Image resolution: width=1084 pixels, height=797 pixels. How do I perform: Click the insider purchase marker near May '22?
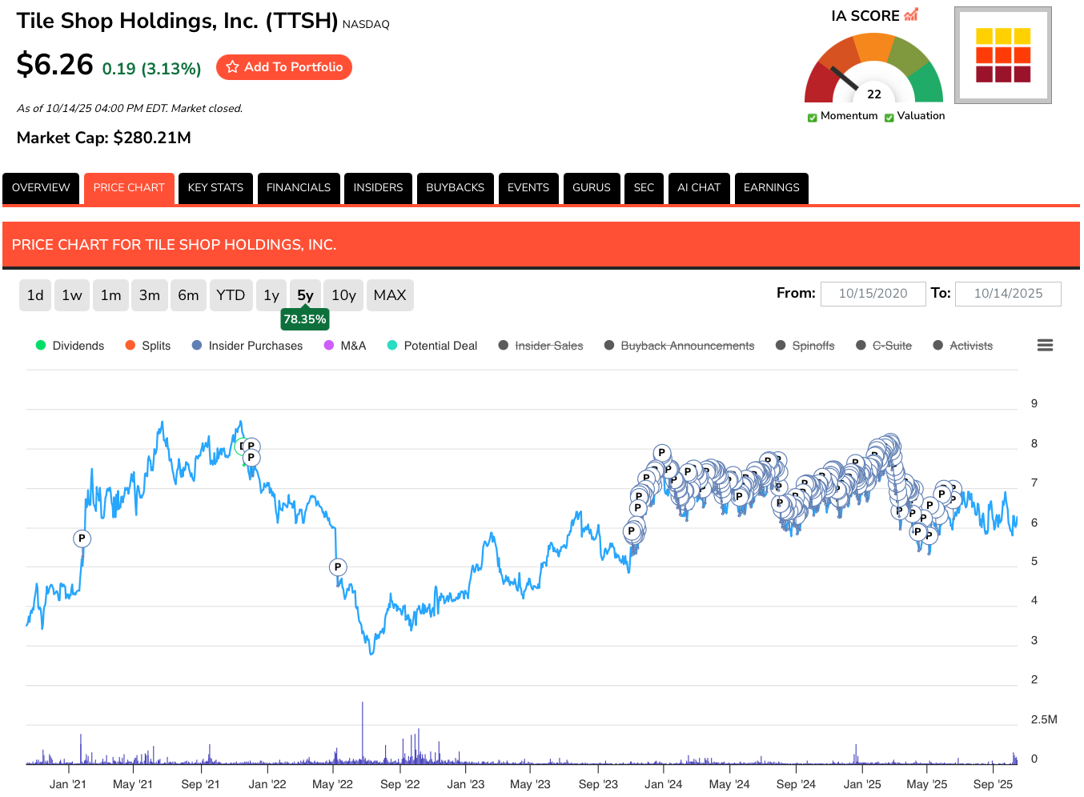pyautogui.click(x=338, y=567)
